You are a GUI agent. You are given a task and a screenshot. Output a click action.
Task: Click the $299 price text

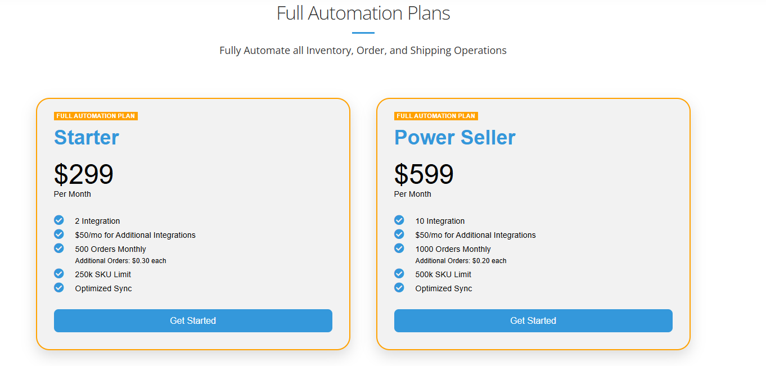coord(84,174)
